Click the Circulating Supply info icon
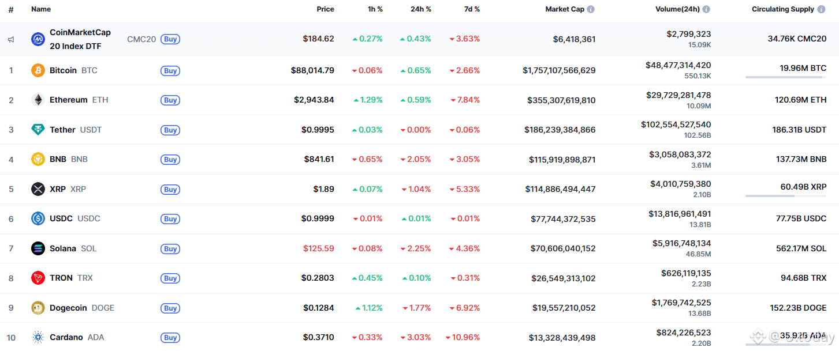839x351 pixels. click(x=821, y=9)
